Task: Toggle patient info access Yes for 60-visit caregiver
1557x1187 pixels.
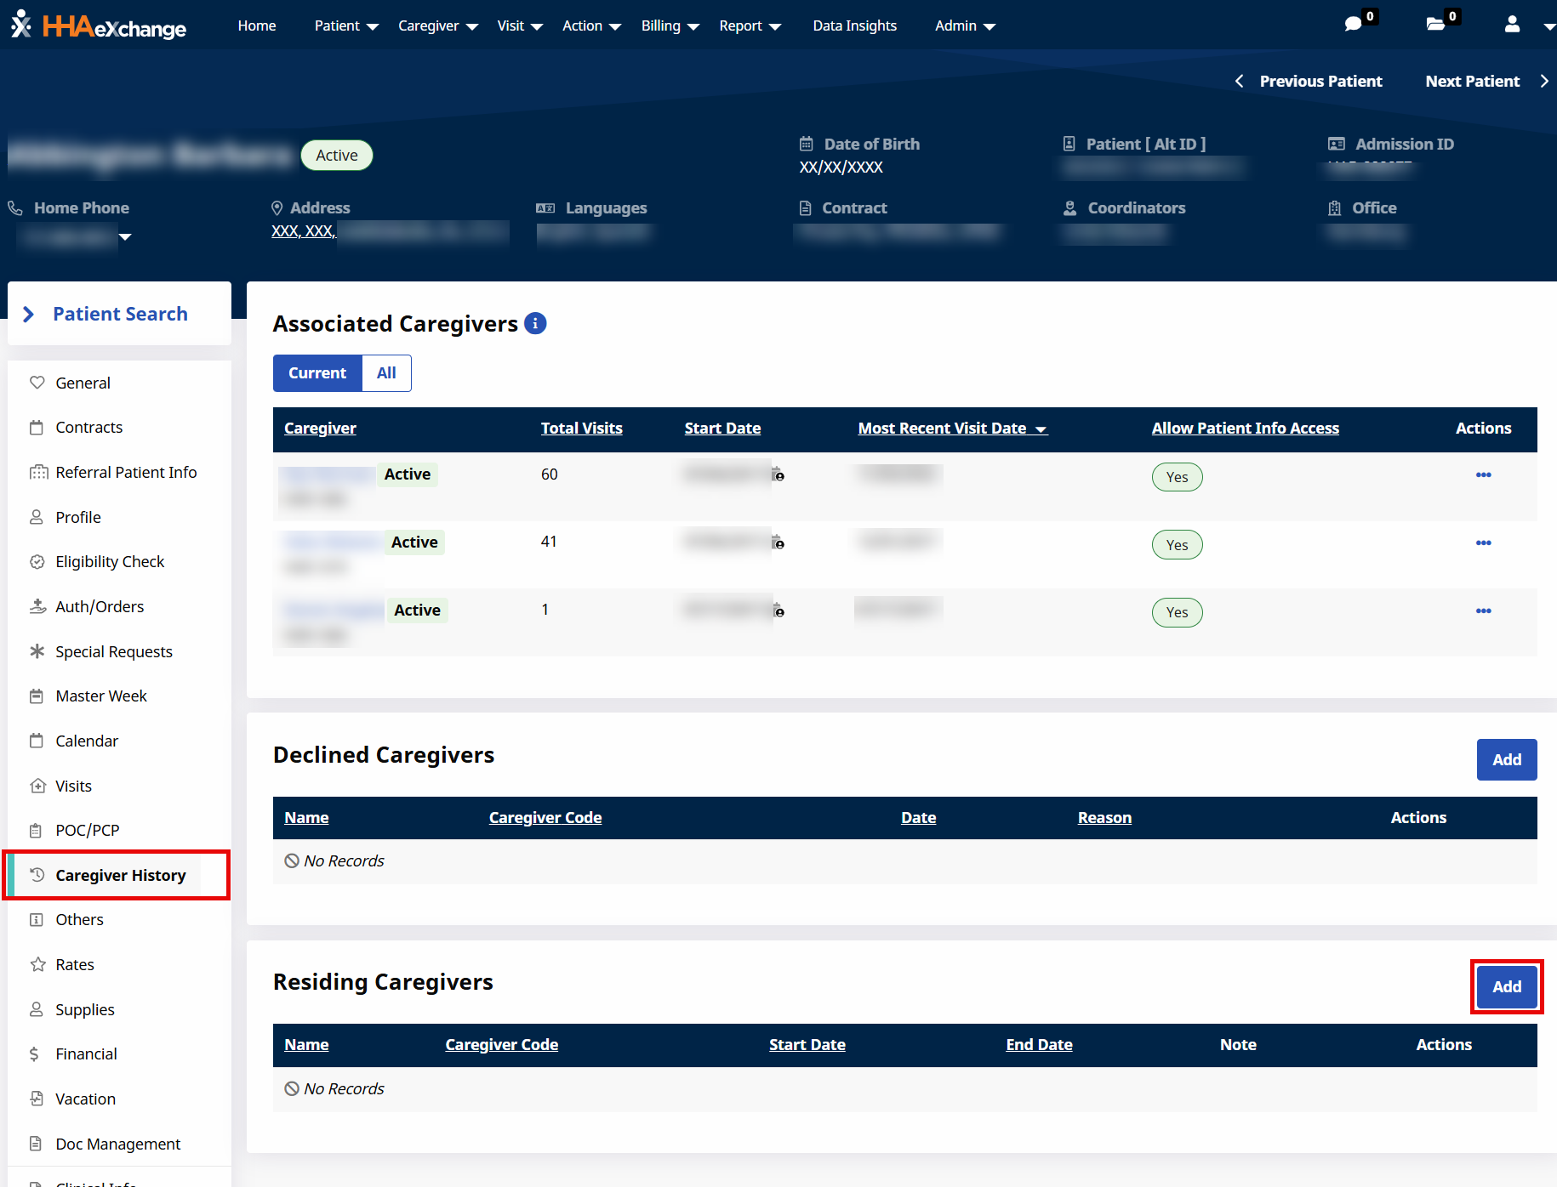Action: [1178, 477]
